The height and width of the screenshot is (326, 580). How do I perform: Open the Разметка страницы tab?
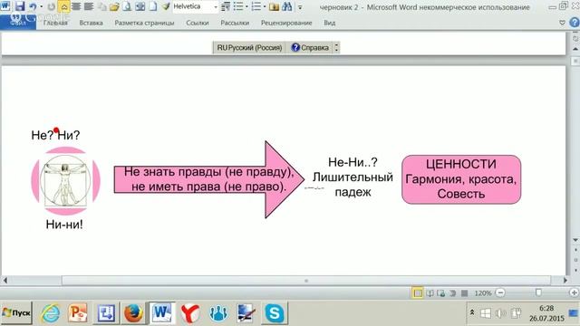pos(144,23)
